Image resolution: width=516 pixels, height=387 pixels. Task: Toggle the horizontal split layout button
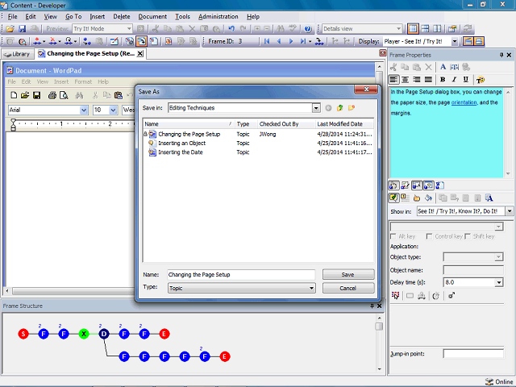point(425,29)
